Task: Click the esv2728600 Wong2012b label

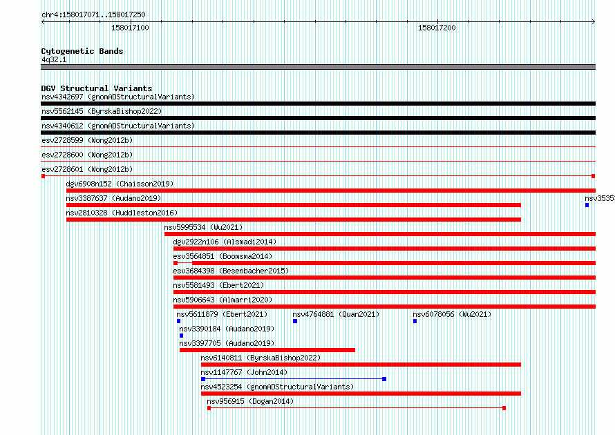Action: pyautogui.click(x=87, y=155)
